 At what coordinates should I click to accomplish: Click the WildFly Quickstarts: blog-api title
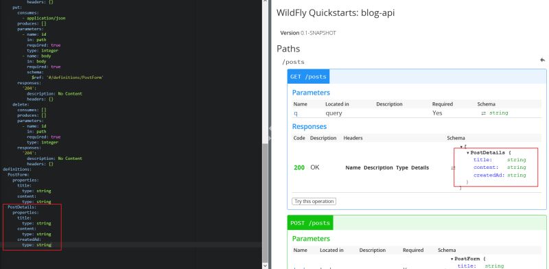[336, 13]
